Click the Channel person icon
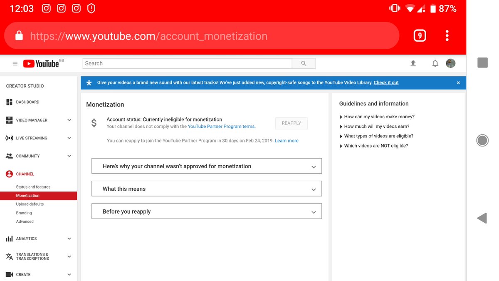The image size is (499, 281). (9, 174)
